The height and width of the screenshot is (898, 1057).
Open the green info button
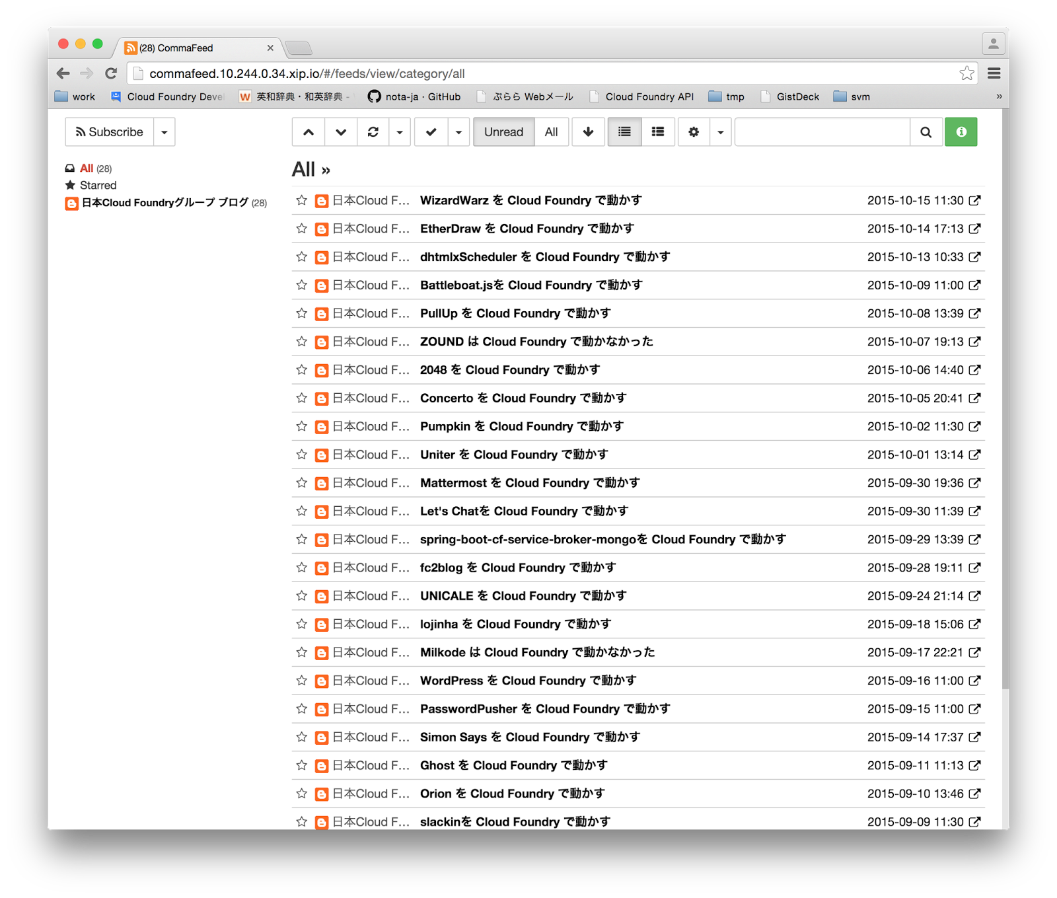pyautogui.click(x=961, y=132)
